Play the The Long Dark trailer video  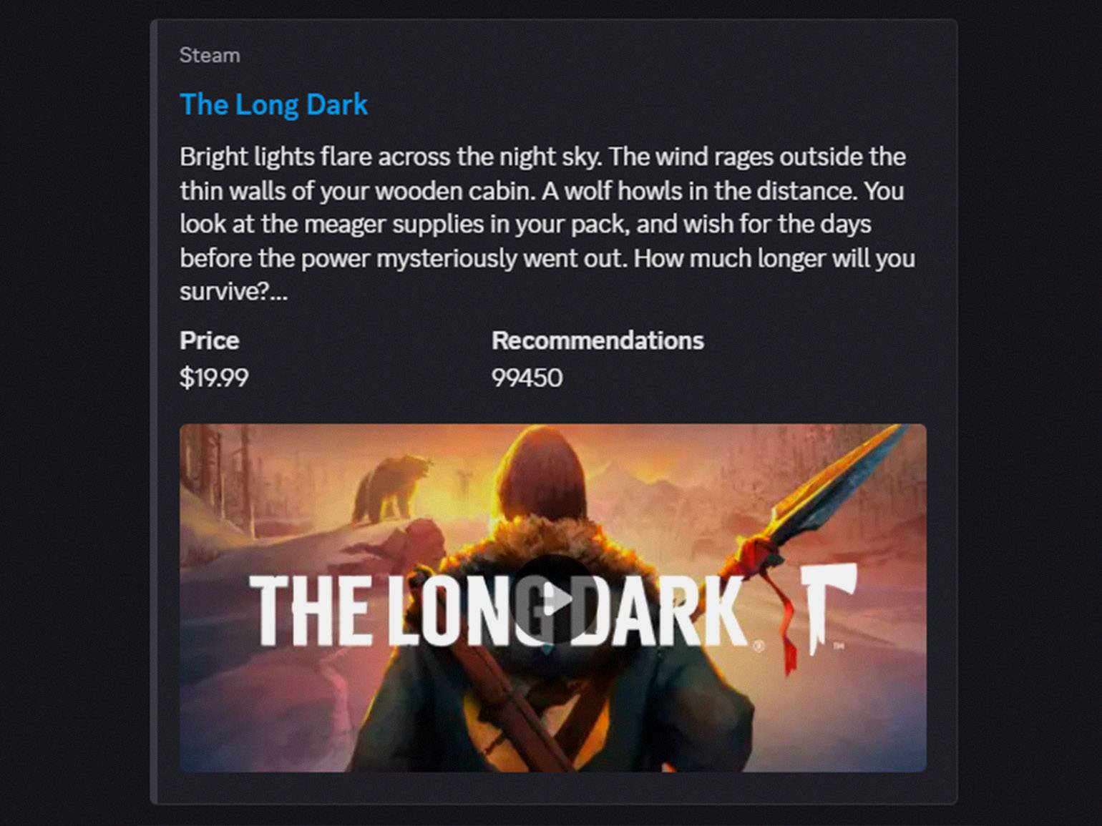pos(553,599)
